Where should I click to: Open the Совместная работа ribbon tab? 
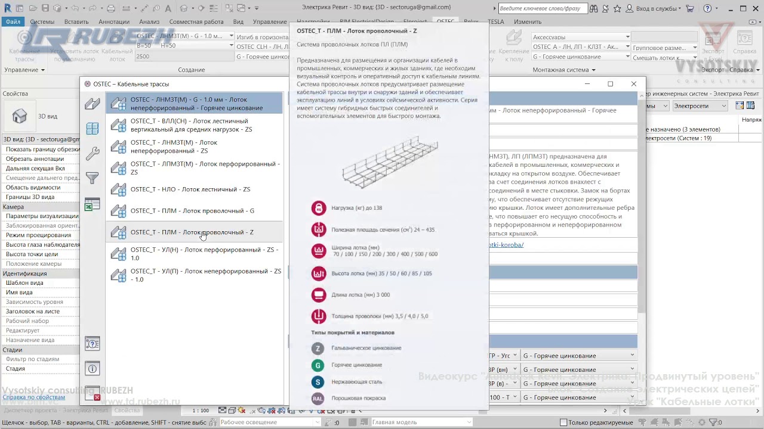[196, 21]
